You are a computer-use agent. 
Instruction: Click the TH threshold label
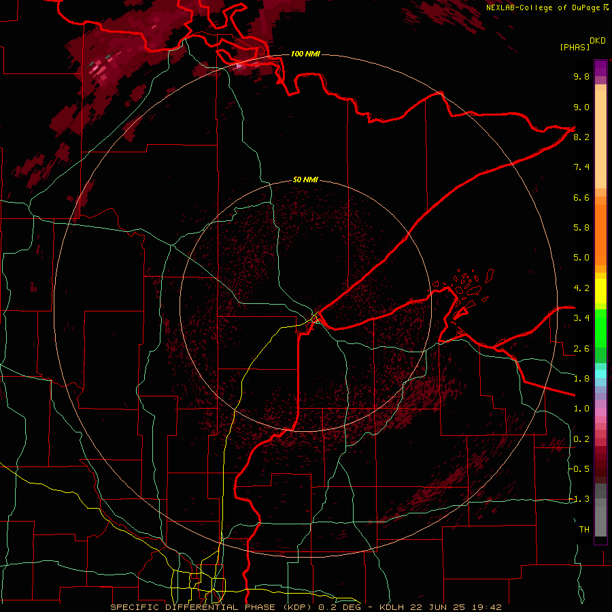point(584,530)
